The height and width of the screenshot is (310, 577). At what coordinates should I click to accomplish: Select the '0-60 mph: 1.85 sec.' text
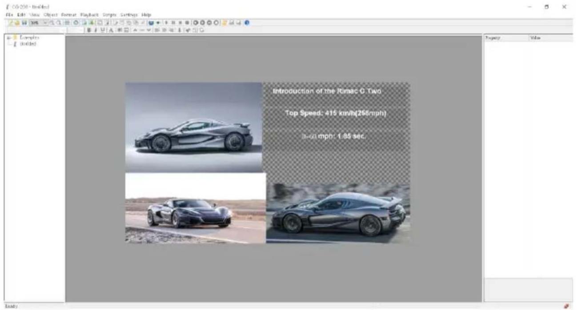(x=334, y=136)
